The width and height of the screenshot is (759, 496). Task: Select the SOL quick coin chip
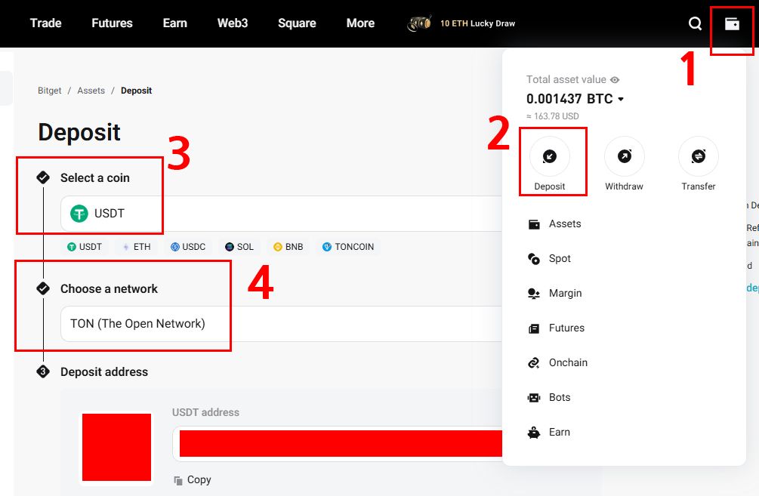pyautogui.click(x=239, y=247)
